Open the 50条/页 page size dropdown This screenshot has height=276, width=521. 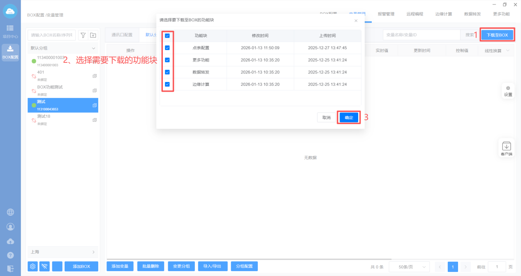coord(409,267)
